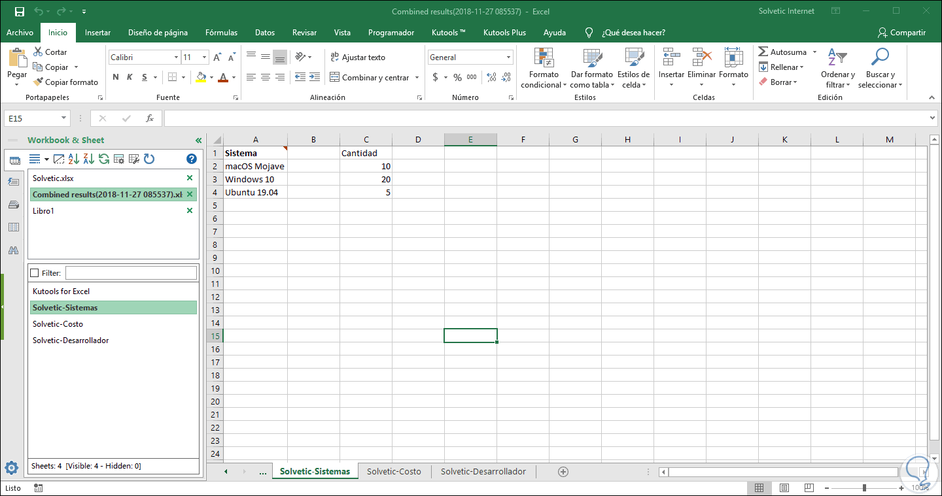
Task: Open the Name Box dropdown arrow
Action: 63,118
